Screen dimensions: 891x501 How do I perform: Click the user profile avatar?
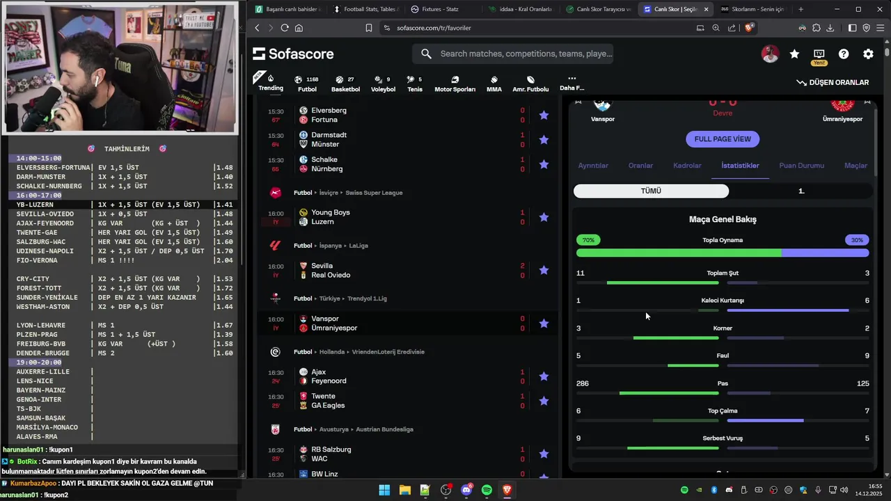coord(770,54)
